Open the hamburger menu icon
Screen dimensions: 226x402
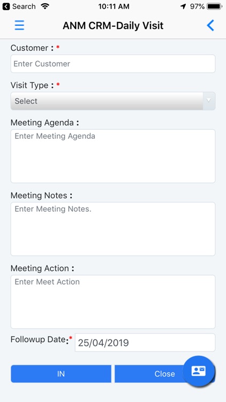coord(19,25)
